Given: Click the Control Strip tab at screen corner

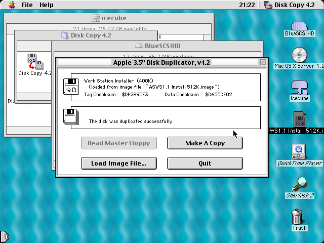Looking at the screenshot, I should (x=5, y=236).
